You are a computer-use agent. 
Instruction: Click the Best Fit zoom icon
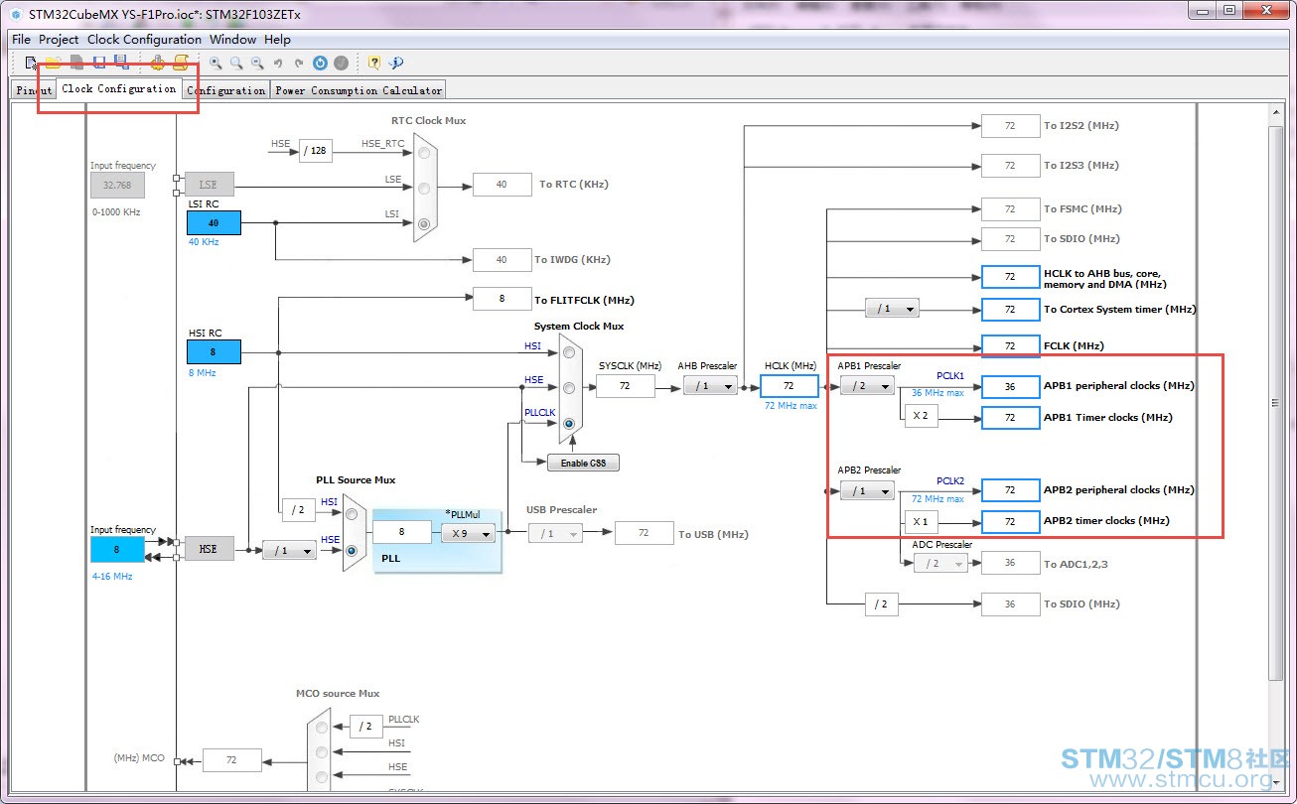tap(236, 63)
